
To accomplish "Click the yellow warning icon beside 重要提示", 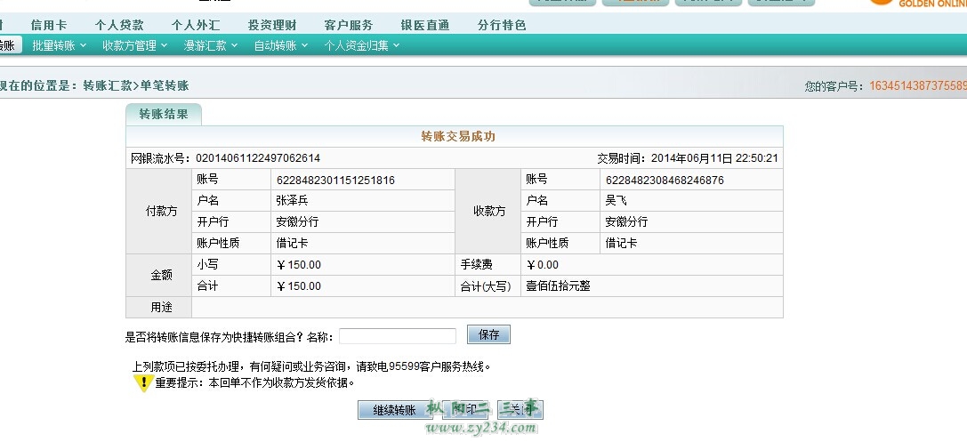I will pyautogui.click(x=143, y=382).
